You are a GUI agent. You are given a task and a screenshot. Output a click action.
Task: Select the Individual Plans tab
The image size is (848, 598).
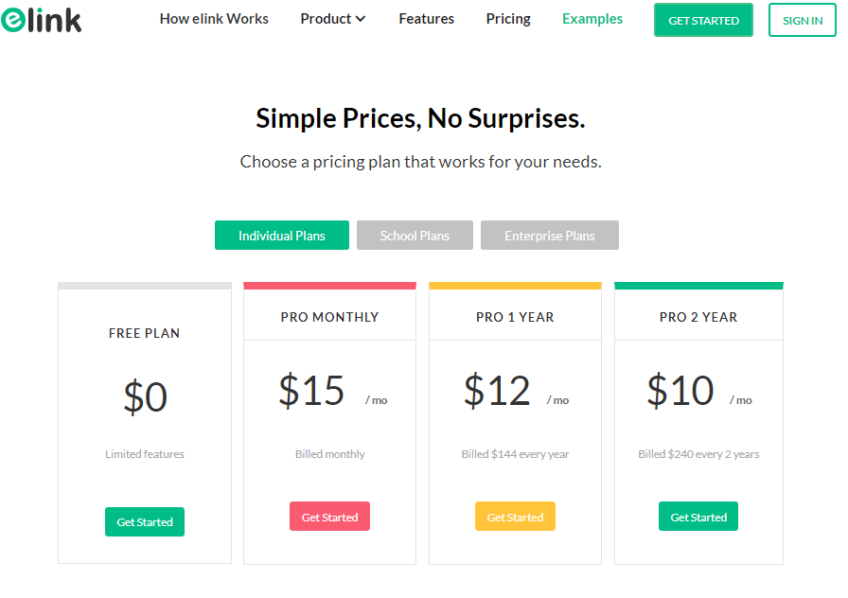pos(282,236)
